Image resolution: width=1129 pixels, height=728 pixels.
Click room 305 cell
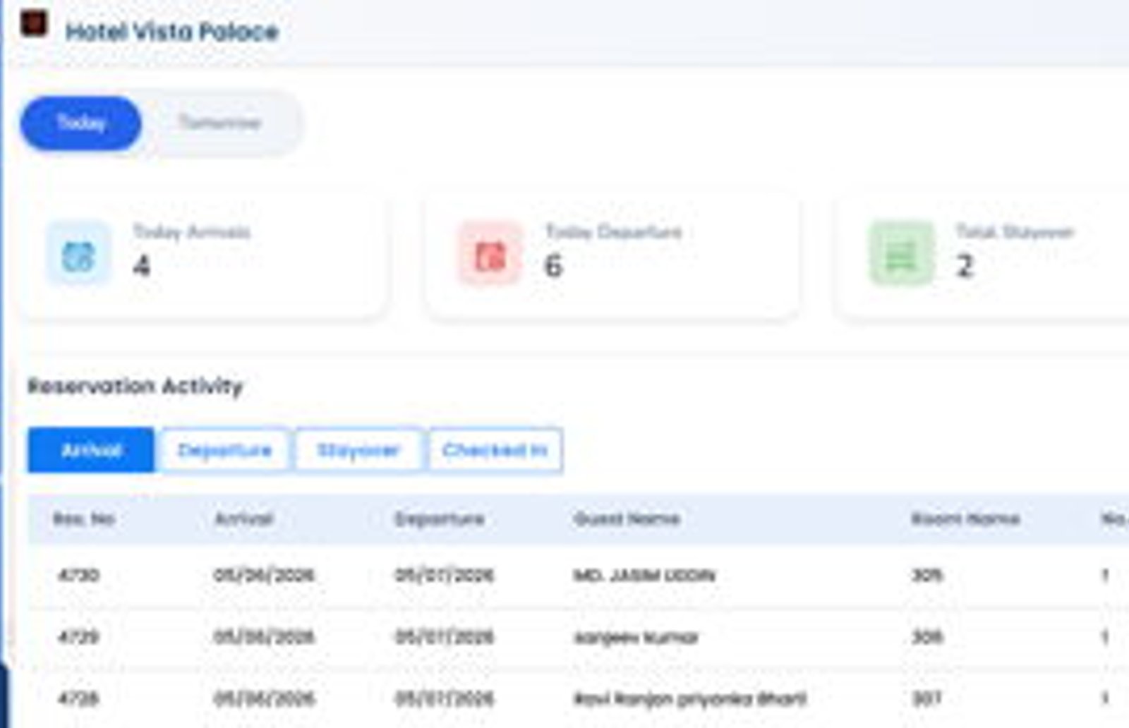coord(926,575)
